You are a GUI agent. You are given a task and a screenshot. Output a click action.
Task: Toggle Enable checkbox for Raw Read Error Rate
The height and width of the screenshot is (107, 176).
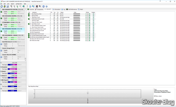pos(94,14)
